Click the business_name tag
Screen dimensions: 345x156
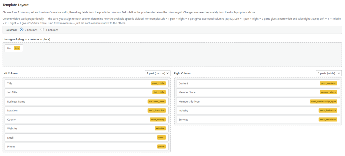pyautogui.click(x=157, y=102)
